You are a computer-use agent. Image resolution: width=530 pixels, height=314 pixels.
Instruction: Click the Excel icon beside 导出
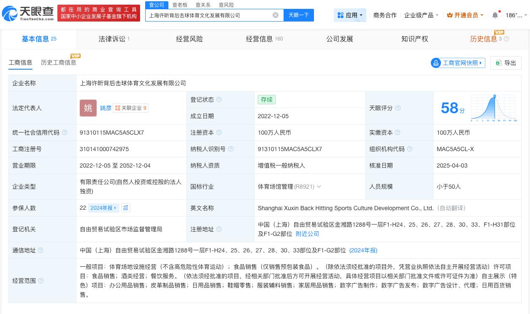click(x=498, y=63)
